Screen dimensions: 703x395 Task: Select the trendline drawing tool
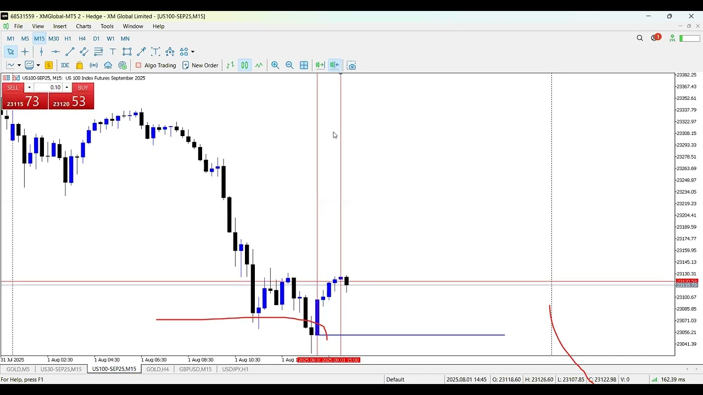(x=70, y=52)
